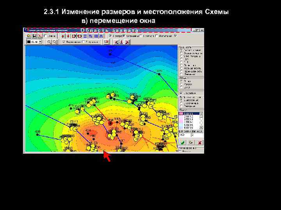
Task: Tick the checkbox right of the curve icon
Action: point(46,36)
